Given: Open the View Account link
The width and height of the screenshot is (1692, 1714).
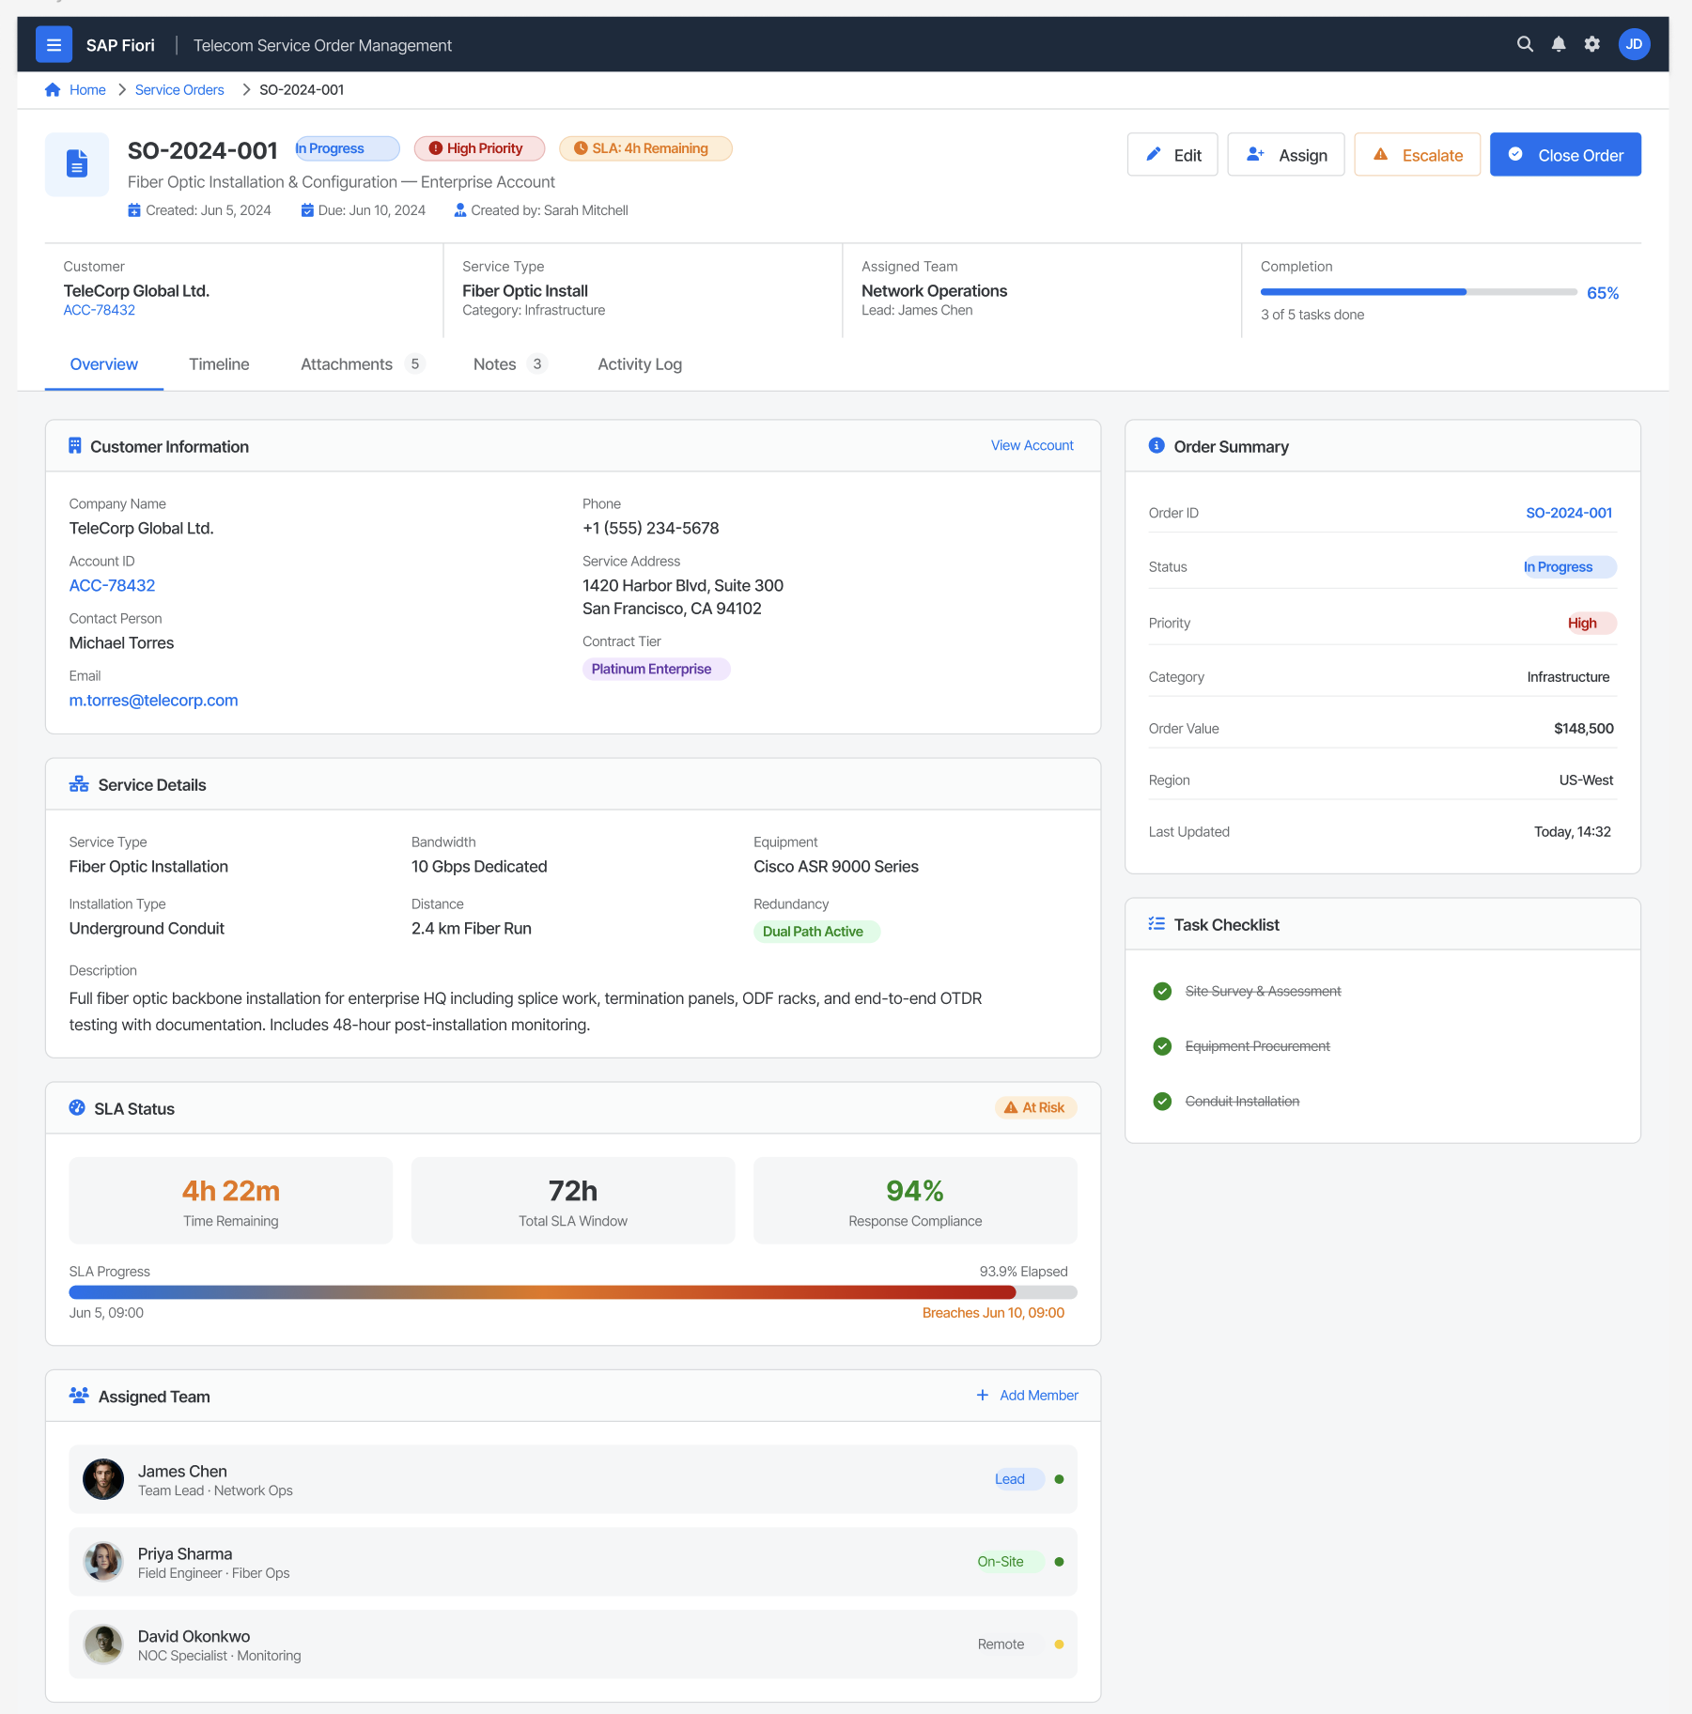Looking at the screenshot, I should [x=1032, y=445].
